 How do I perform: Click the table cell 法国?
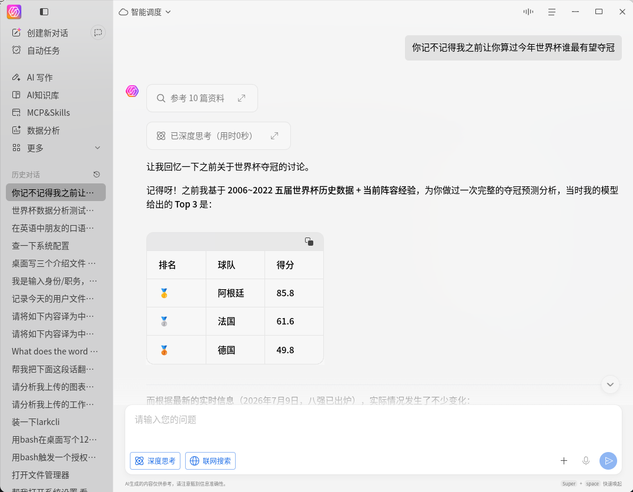pyautogui.click(x=235, y=322)
